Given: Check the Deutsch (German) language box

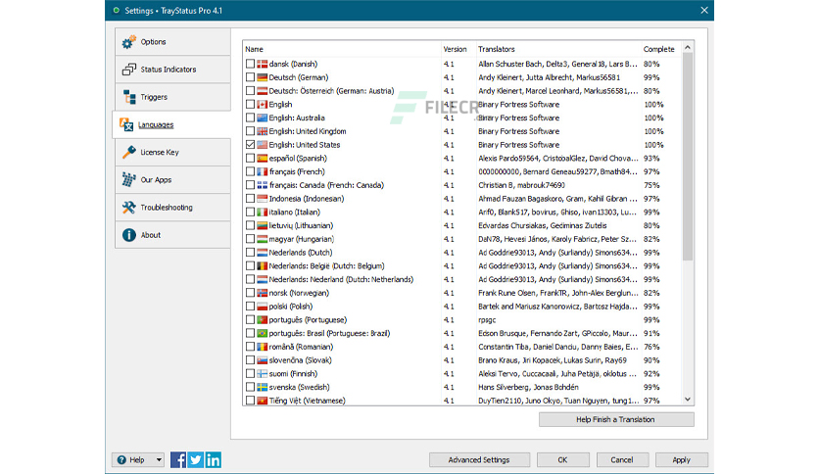Looking at the screenshot, I should click(250, 77).
